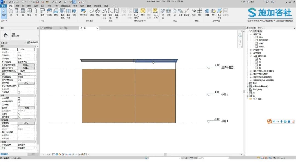296x166 pixels.
Task: Select the Door (门) tool
Action: coord(17,12)
